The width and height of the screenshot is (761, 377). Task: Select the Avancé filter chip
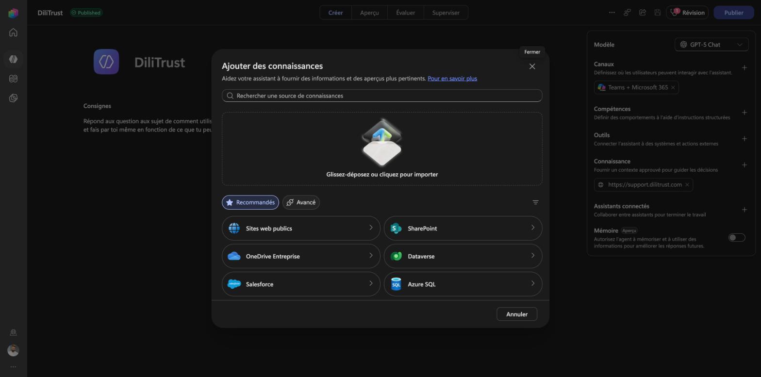(x=301, y=202)
